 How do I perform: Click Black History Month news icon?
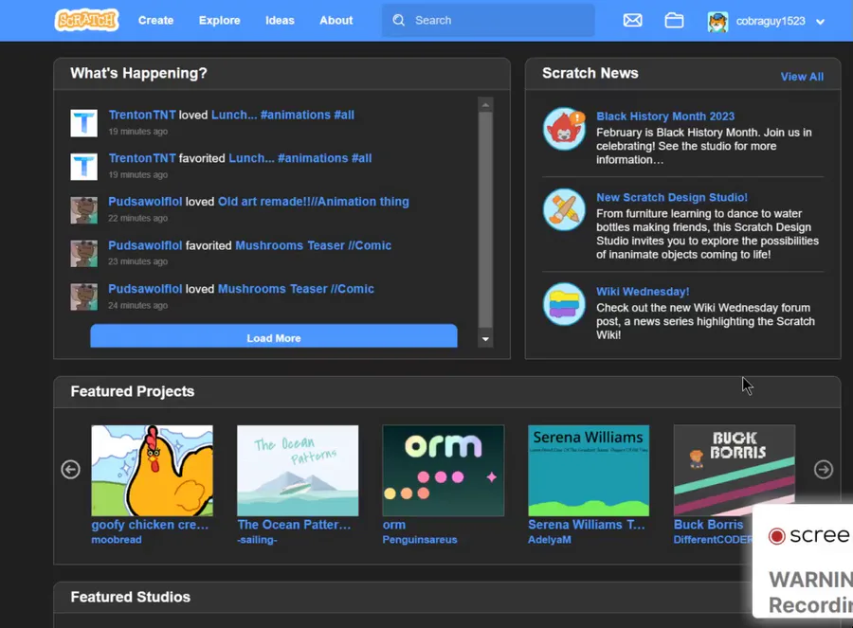[x=564, y=128]
